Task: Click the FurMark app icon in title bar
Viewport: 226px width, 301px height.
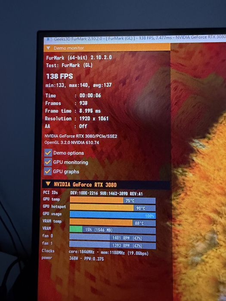Action: 49,40
